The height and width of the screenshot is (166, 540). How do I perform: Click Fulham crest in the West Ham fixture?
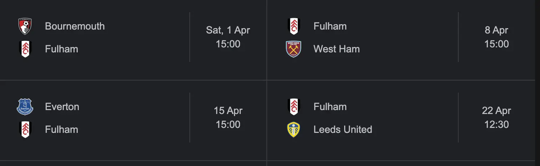294,26
